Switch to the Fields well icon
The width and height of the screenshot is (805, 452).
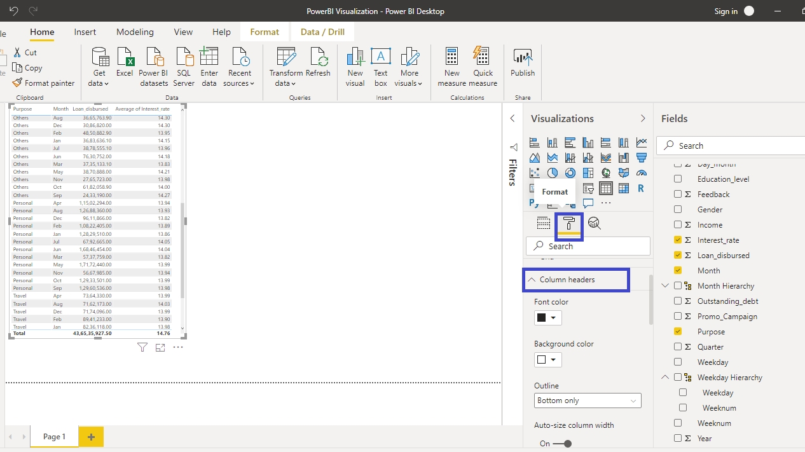click(544, 223)
